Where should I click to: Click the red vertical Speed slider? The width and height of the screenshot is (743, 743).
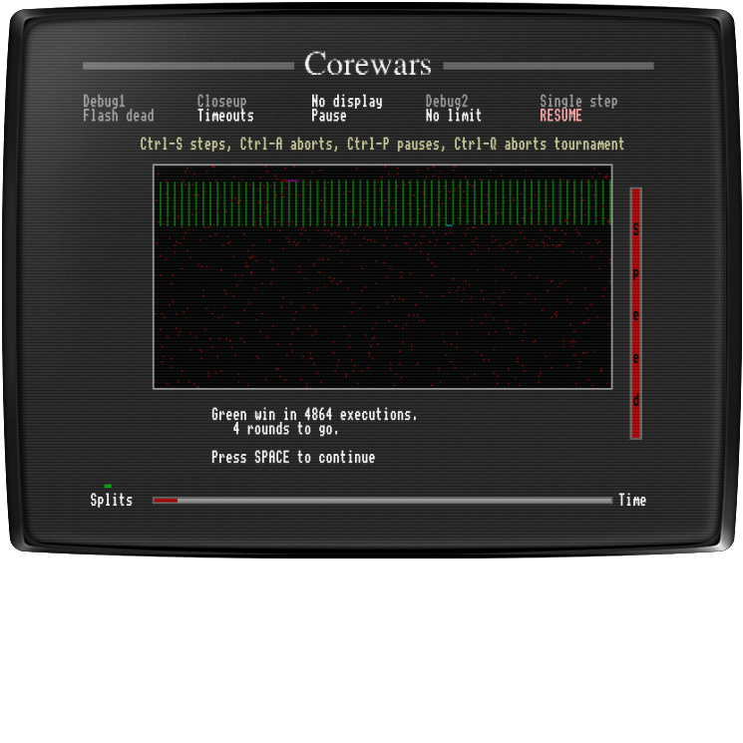point(636,314)
